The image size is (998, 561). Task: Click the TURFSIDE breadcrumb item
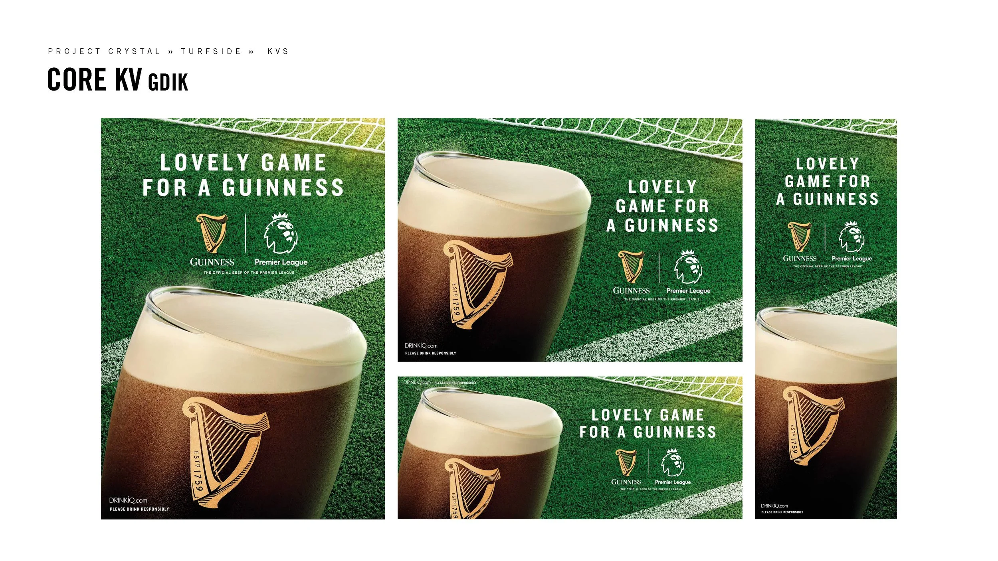[211, 51]
